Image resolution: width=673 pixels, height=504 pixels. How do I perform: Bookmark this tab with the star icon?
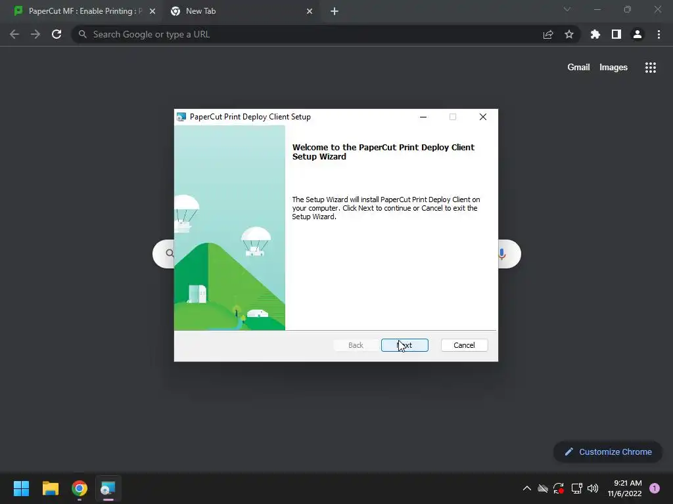569,34
